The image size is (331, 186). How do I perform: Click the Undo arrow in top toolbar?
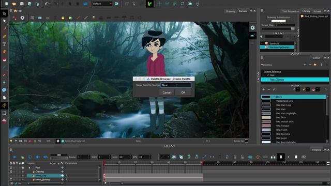pyautogui.click(x=47, y=4)
